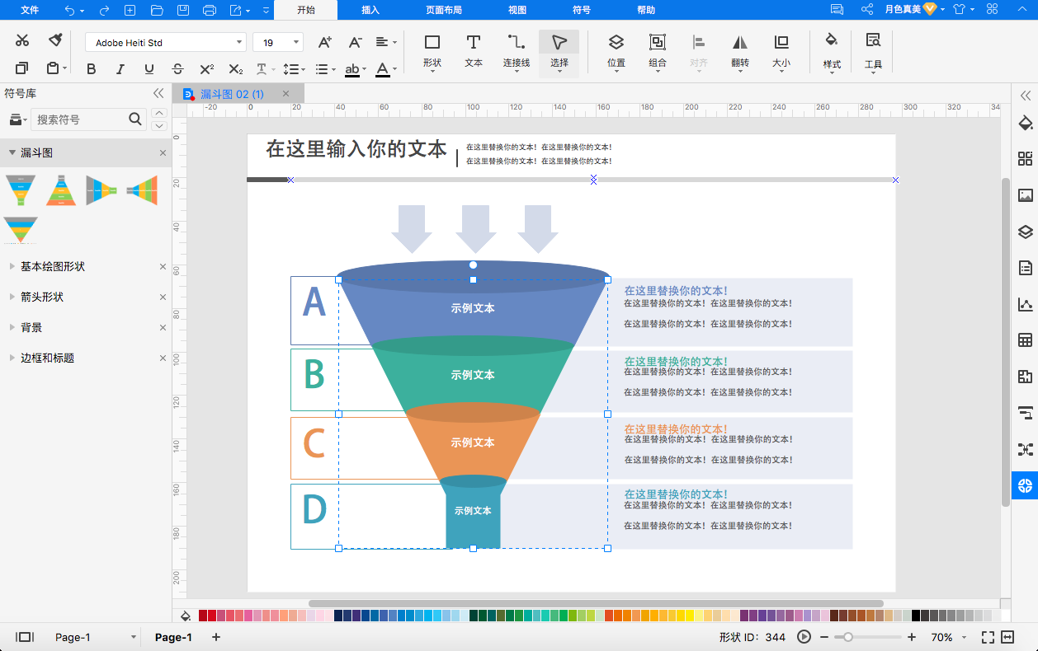Image resolution: width=1038 pixels, height=651 pixels.
Task: Open the 文件 menu
Action: point(30,10)
